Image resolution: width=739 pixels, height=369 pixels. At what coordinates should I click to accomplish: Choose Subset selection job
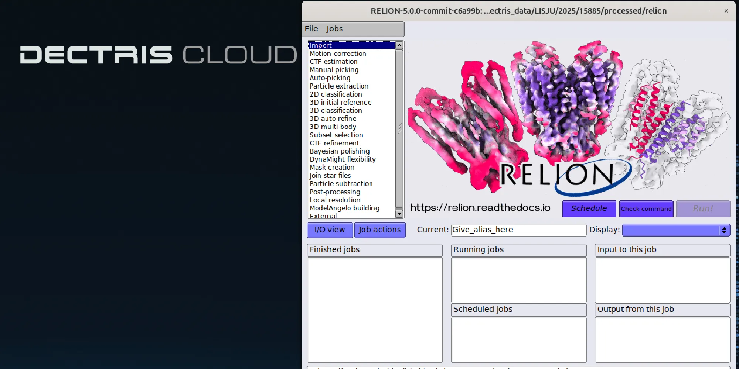coord(351,135)
